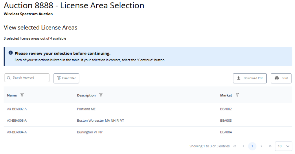Open the Description column filter icon
The height and width of the screenshot is (154, 295).
click(x=101, y=95)
